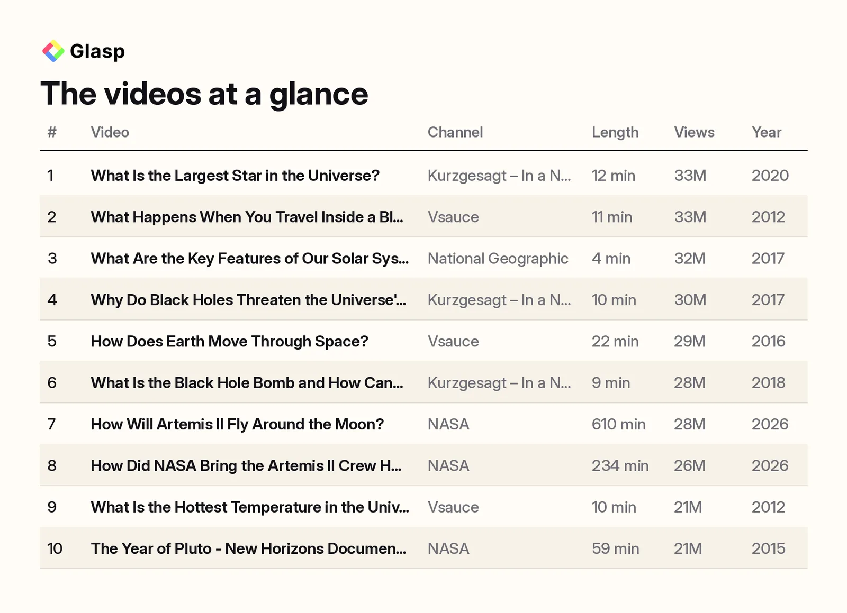The width and height of the screenshot is (847, 613).
Task: Select the '610 min' length value
Action: point(619,424)
